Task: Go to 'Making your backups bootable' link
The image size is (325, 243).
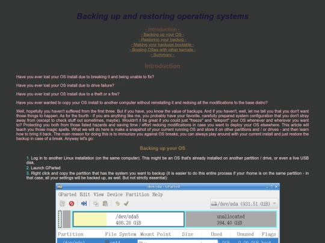Action: click(162, 44)
